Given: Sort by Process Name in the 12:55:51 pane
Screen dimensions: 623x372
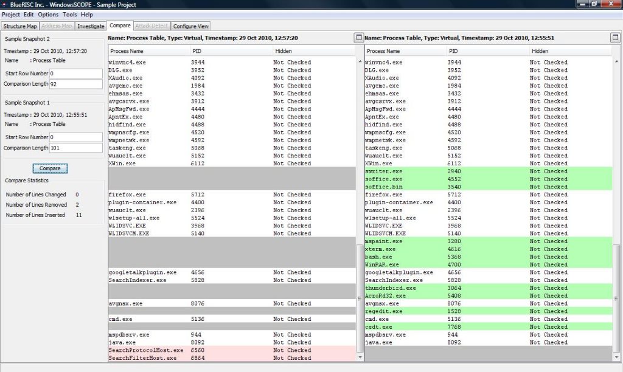Looking at the screenshot, I should tap(406, 51).
